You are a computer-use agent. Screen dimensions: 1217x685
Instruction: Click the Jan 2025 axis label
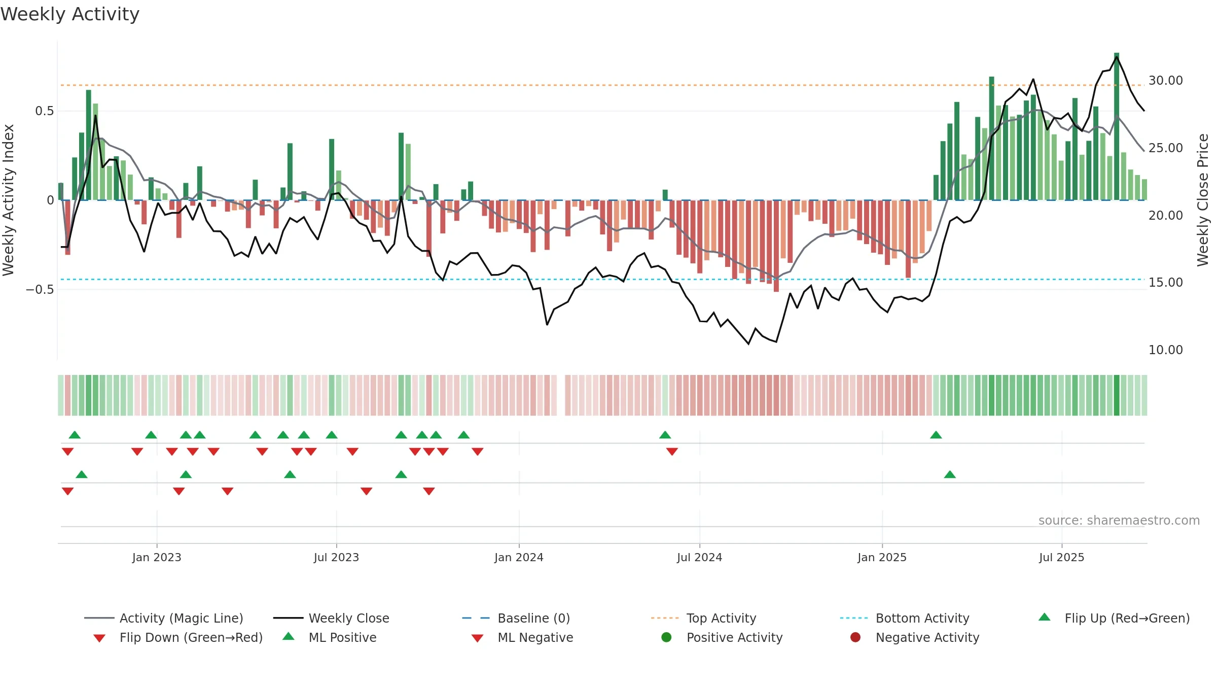pyautogui.click(x=882, y=557)
